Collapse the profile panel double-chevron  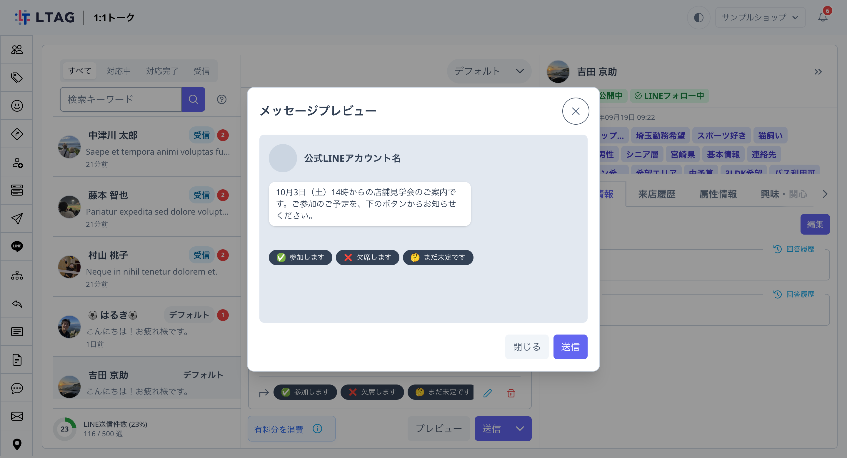818,72
